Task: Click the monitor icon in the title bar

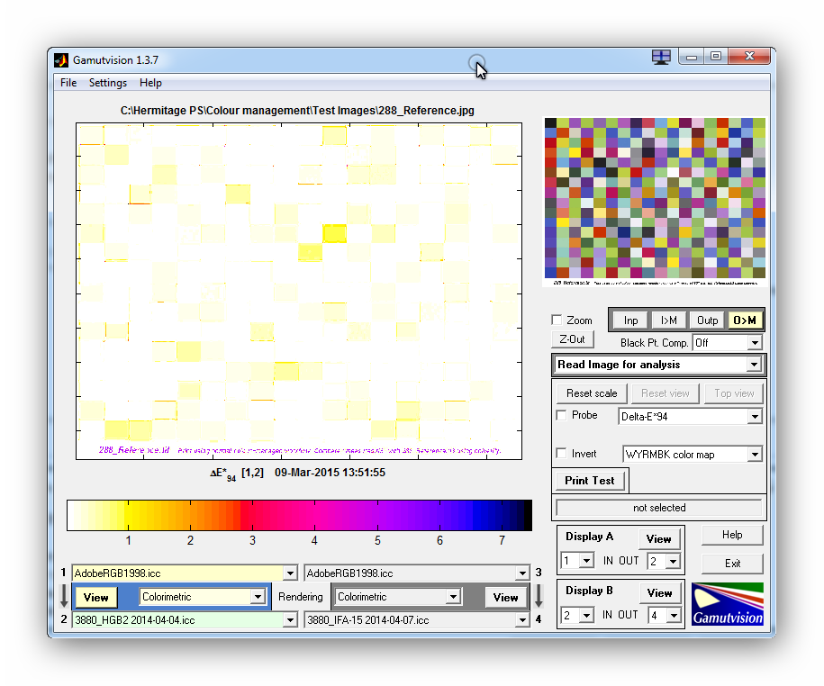Action: point(661,57)
